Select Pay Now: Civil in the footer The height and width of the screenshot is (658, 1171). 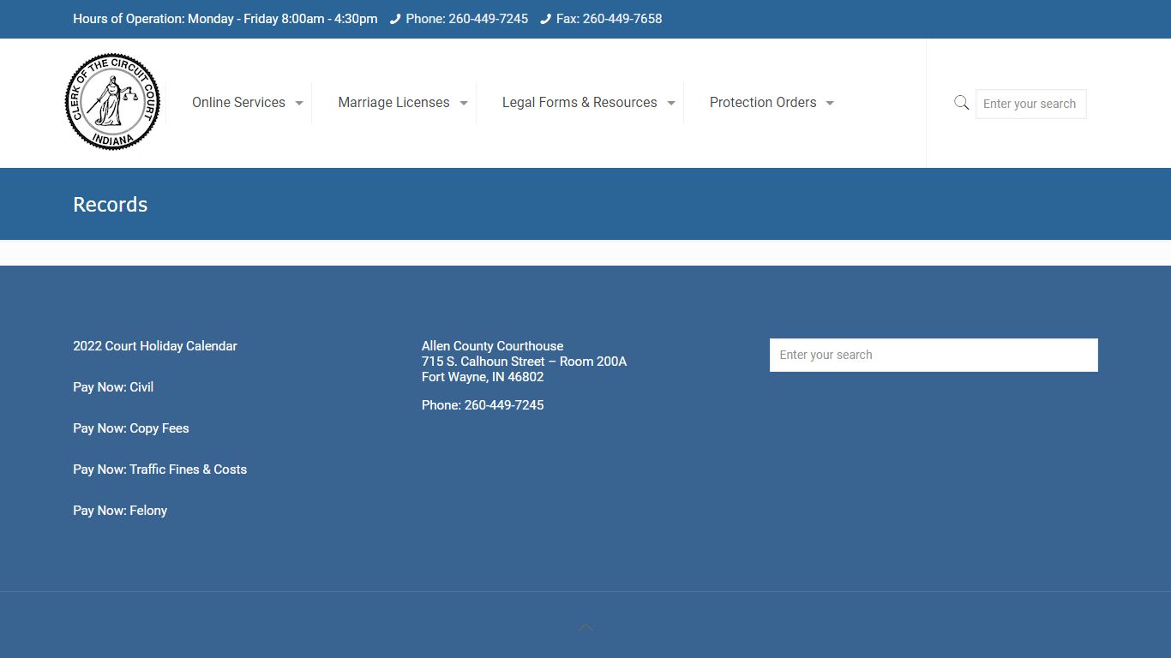coord(112,386)
